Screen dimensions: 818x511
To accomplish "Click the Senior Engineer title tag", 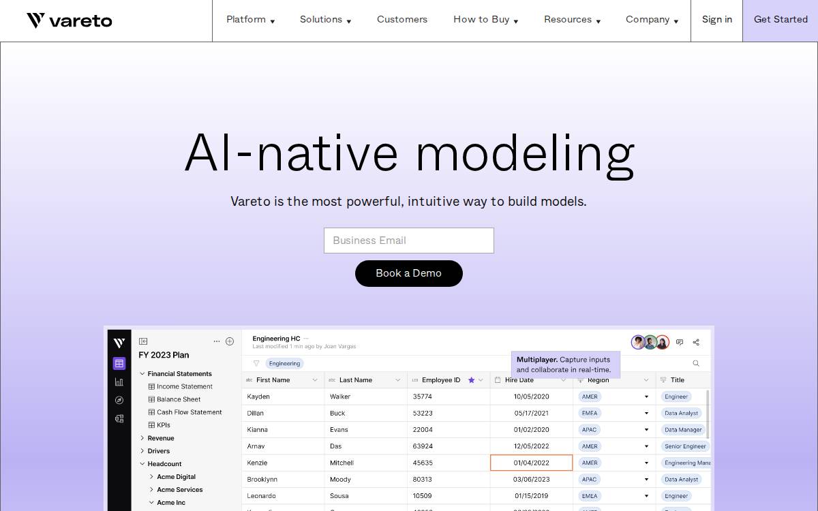I will coord(685,446).
